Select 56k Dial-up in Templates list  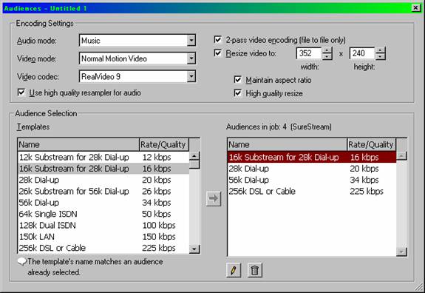tap(103, 203)
